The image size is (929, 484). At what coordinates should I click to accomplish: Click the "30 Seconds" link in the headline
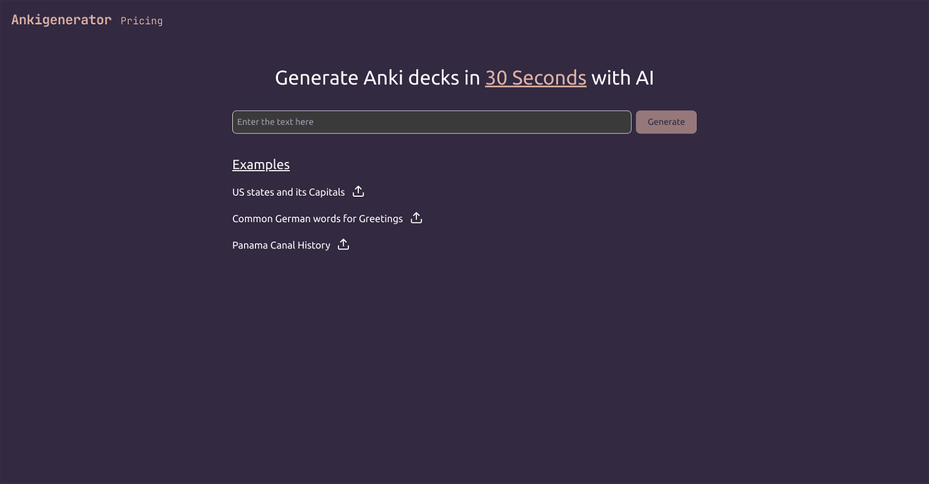pos(535,78)
